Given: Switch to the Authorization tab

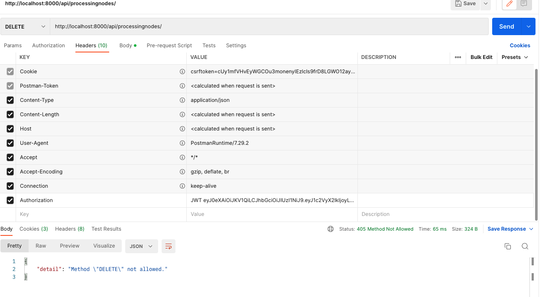Looking at the screenshot, I should (x=48, y=45).
